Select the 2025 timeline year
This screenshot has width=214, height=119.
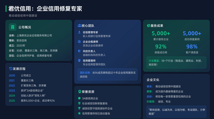[x=12, y=100]
